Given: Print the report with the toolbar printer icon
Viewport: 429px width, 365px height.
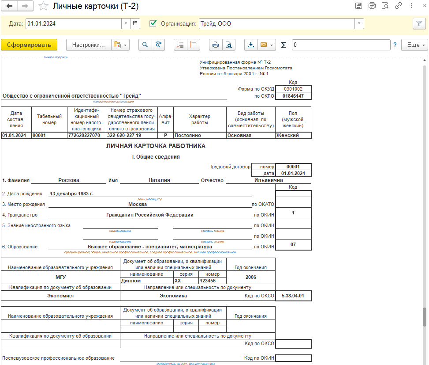Looking at the screenshot, I should coord(216,45).
